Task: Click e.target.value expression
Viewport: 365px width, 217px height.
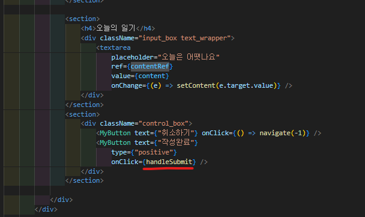Action: point(246,85)
